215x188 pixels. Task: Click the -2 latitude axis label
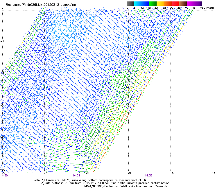[2, 41]
